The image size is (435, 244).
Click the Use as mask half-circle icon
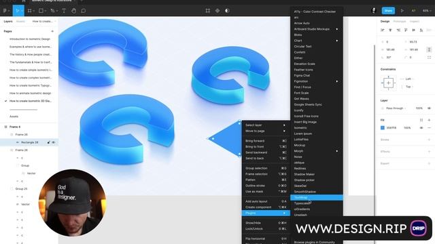click(x=227, y=11)
